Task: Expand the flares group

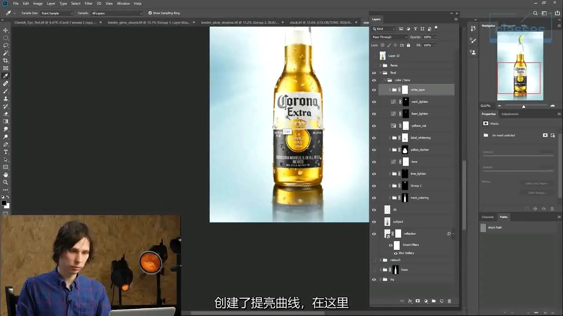Action: pos(381,65)
